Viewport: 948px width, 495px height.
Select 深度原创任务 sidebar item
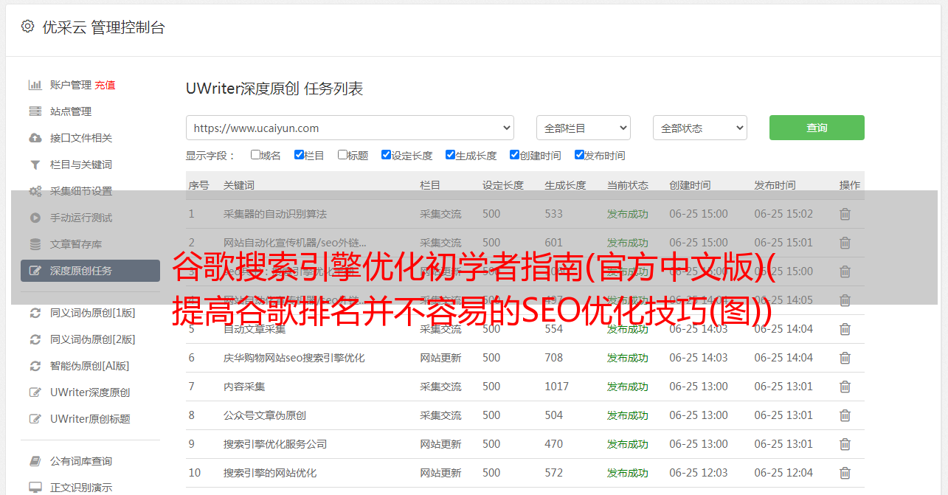click(90, 271)
